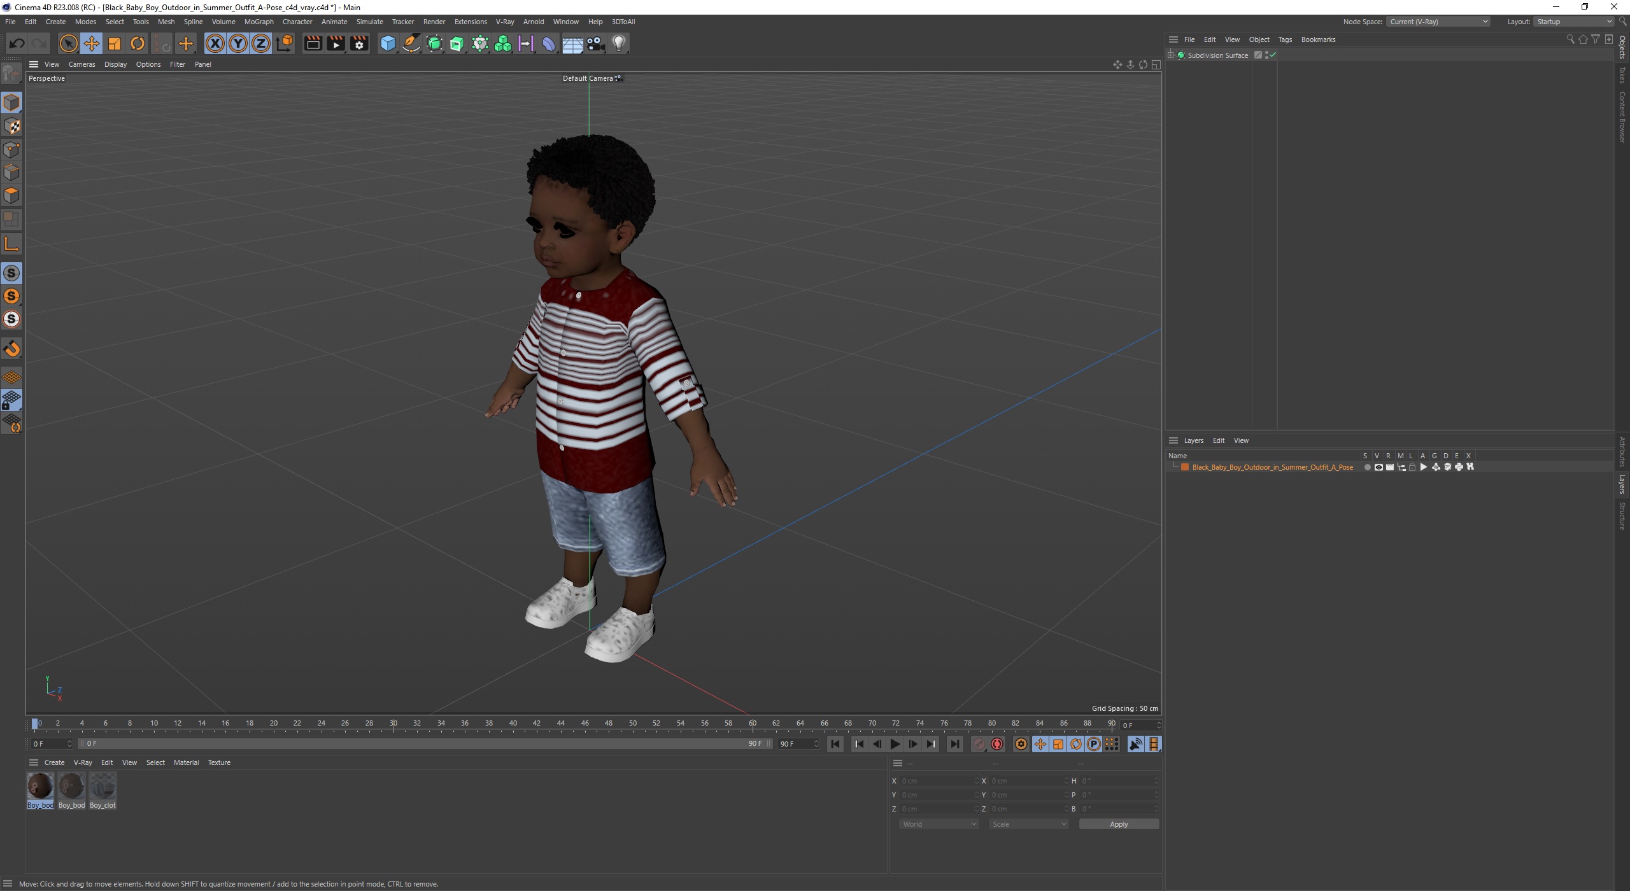Add a Camera object icon
The image size is (1630, 891).
pyautogui.click(x=595, y=43)
